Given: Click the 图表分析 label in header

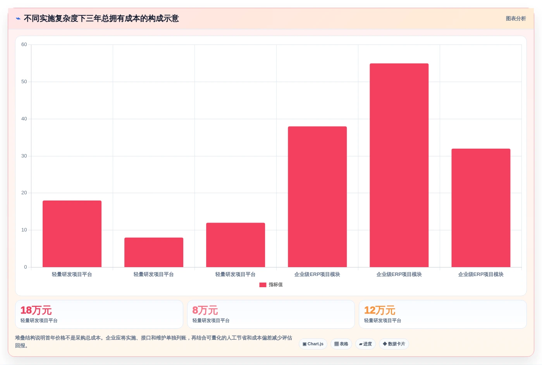Looking at the screenshot, I should 516,19.
